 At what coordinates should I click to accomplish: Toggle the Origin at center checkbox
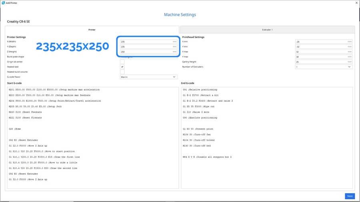tap(122, 62)
